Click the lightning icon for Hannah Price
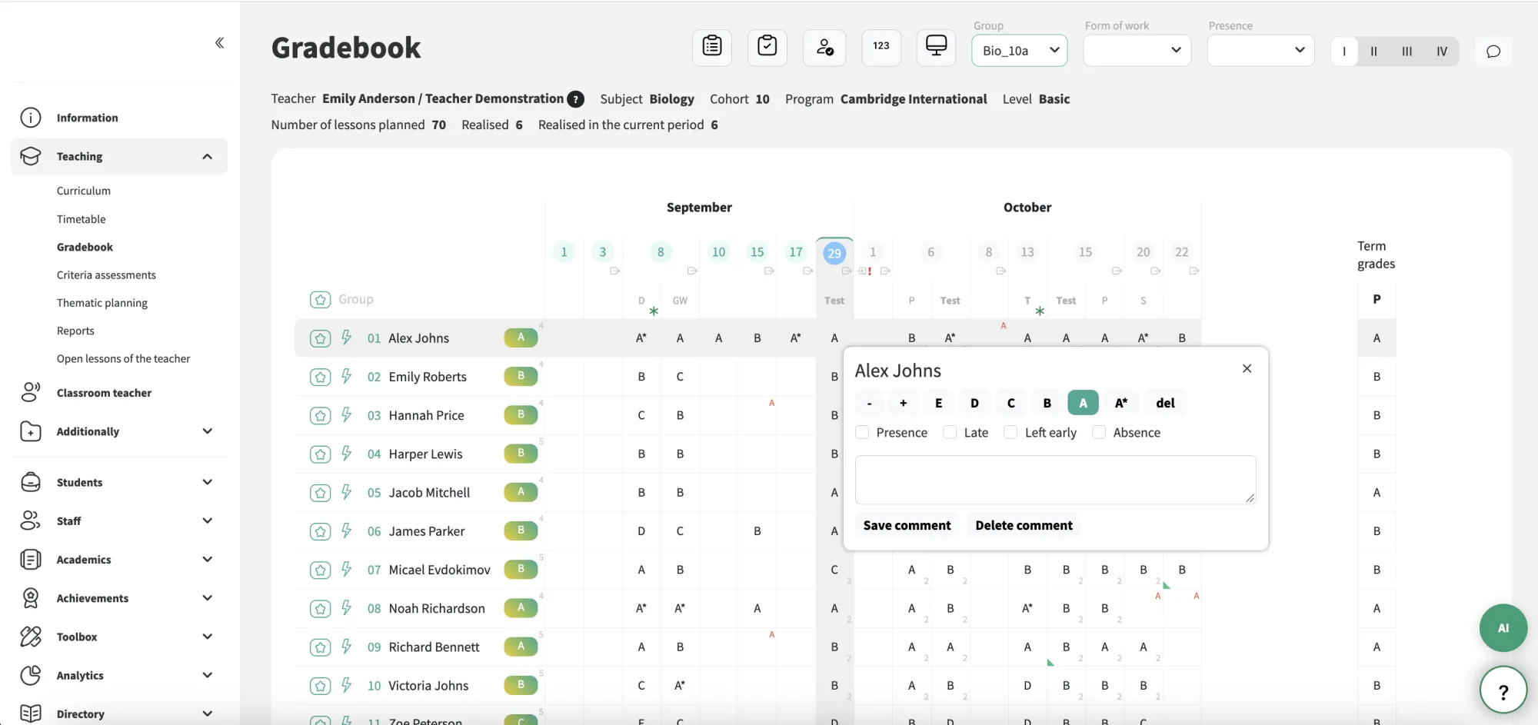Image resolution: width=1538 pixels, height=725 pixels. [347, 415]
